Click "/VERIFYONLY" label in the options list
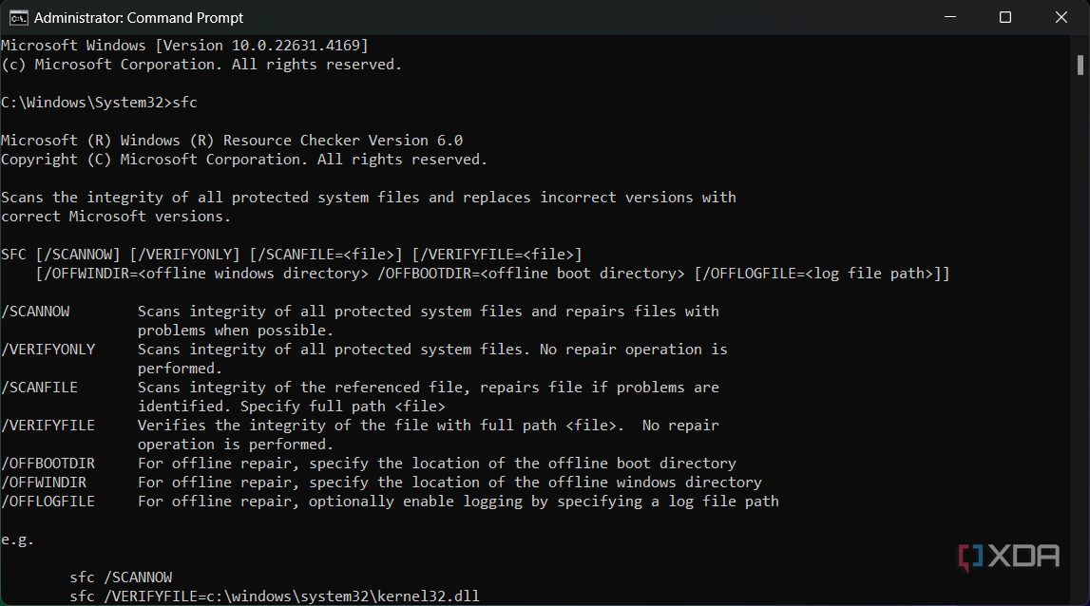The width and height of the screenshot is (1090, 606). [x=48, y=350]
